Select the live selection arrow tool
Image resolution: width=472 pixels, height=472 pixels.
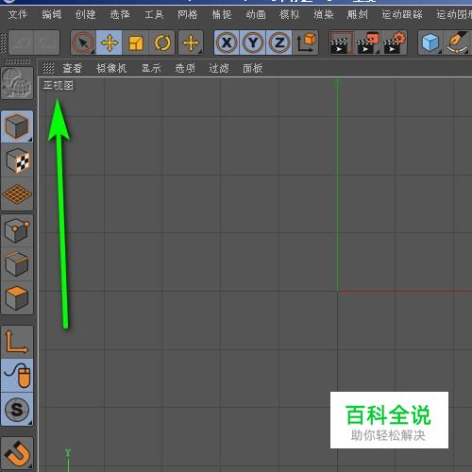coord(83,42)
